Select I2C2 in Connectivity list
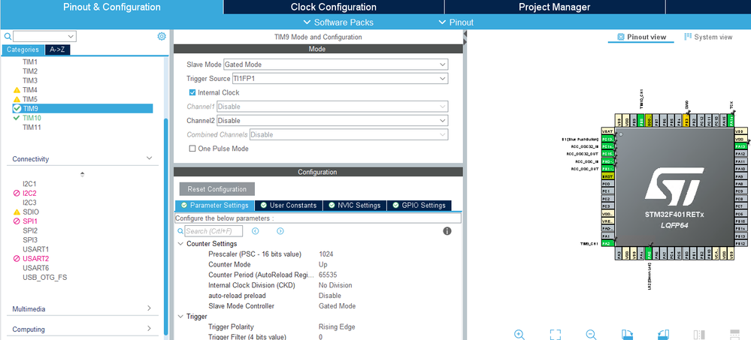The height and width of the screenshot is (340, 751). point(30,193)
